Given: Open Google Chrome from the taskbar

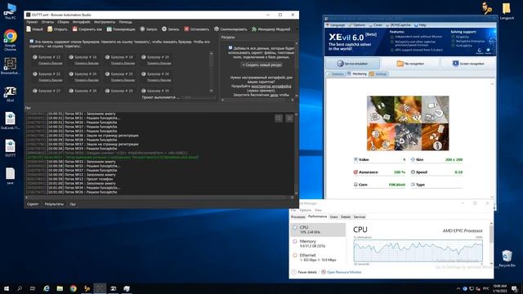Looking at the screenshot, I should click(x=74, y=288).
